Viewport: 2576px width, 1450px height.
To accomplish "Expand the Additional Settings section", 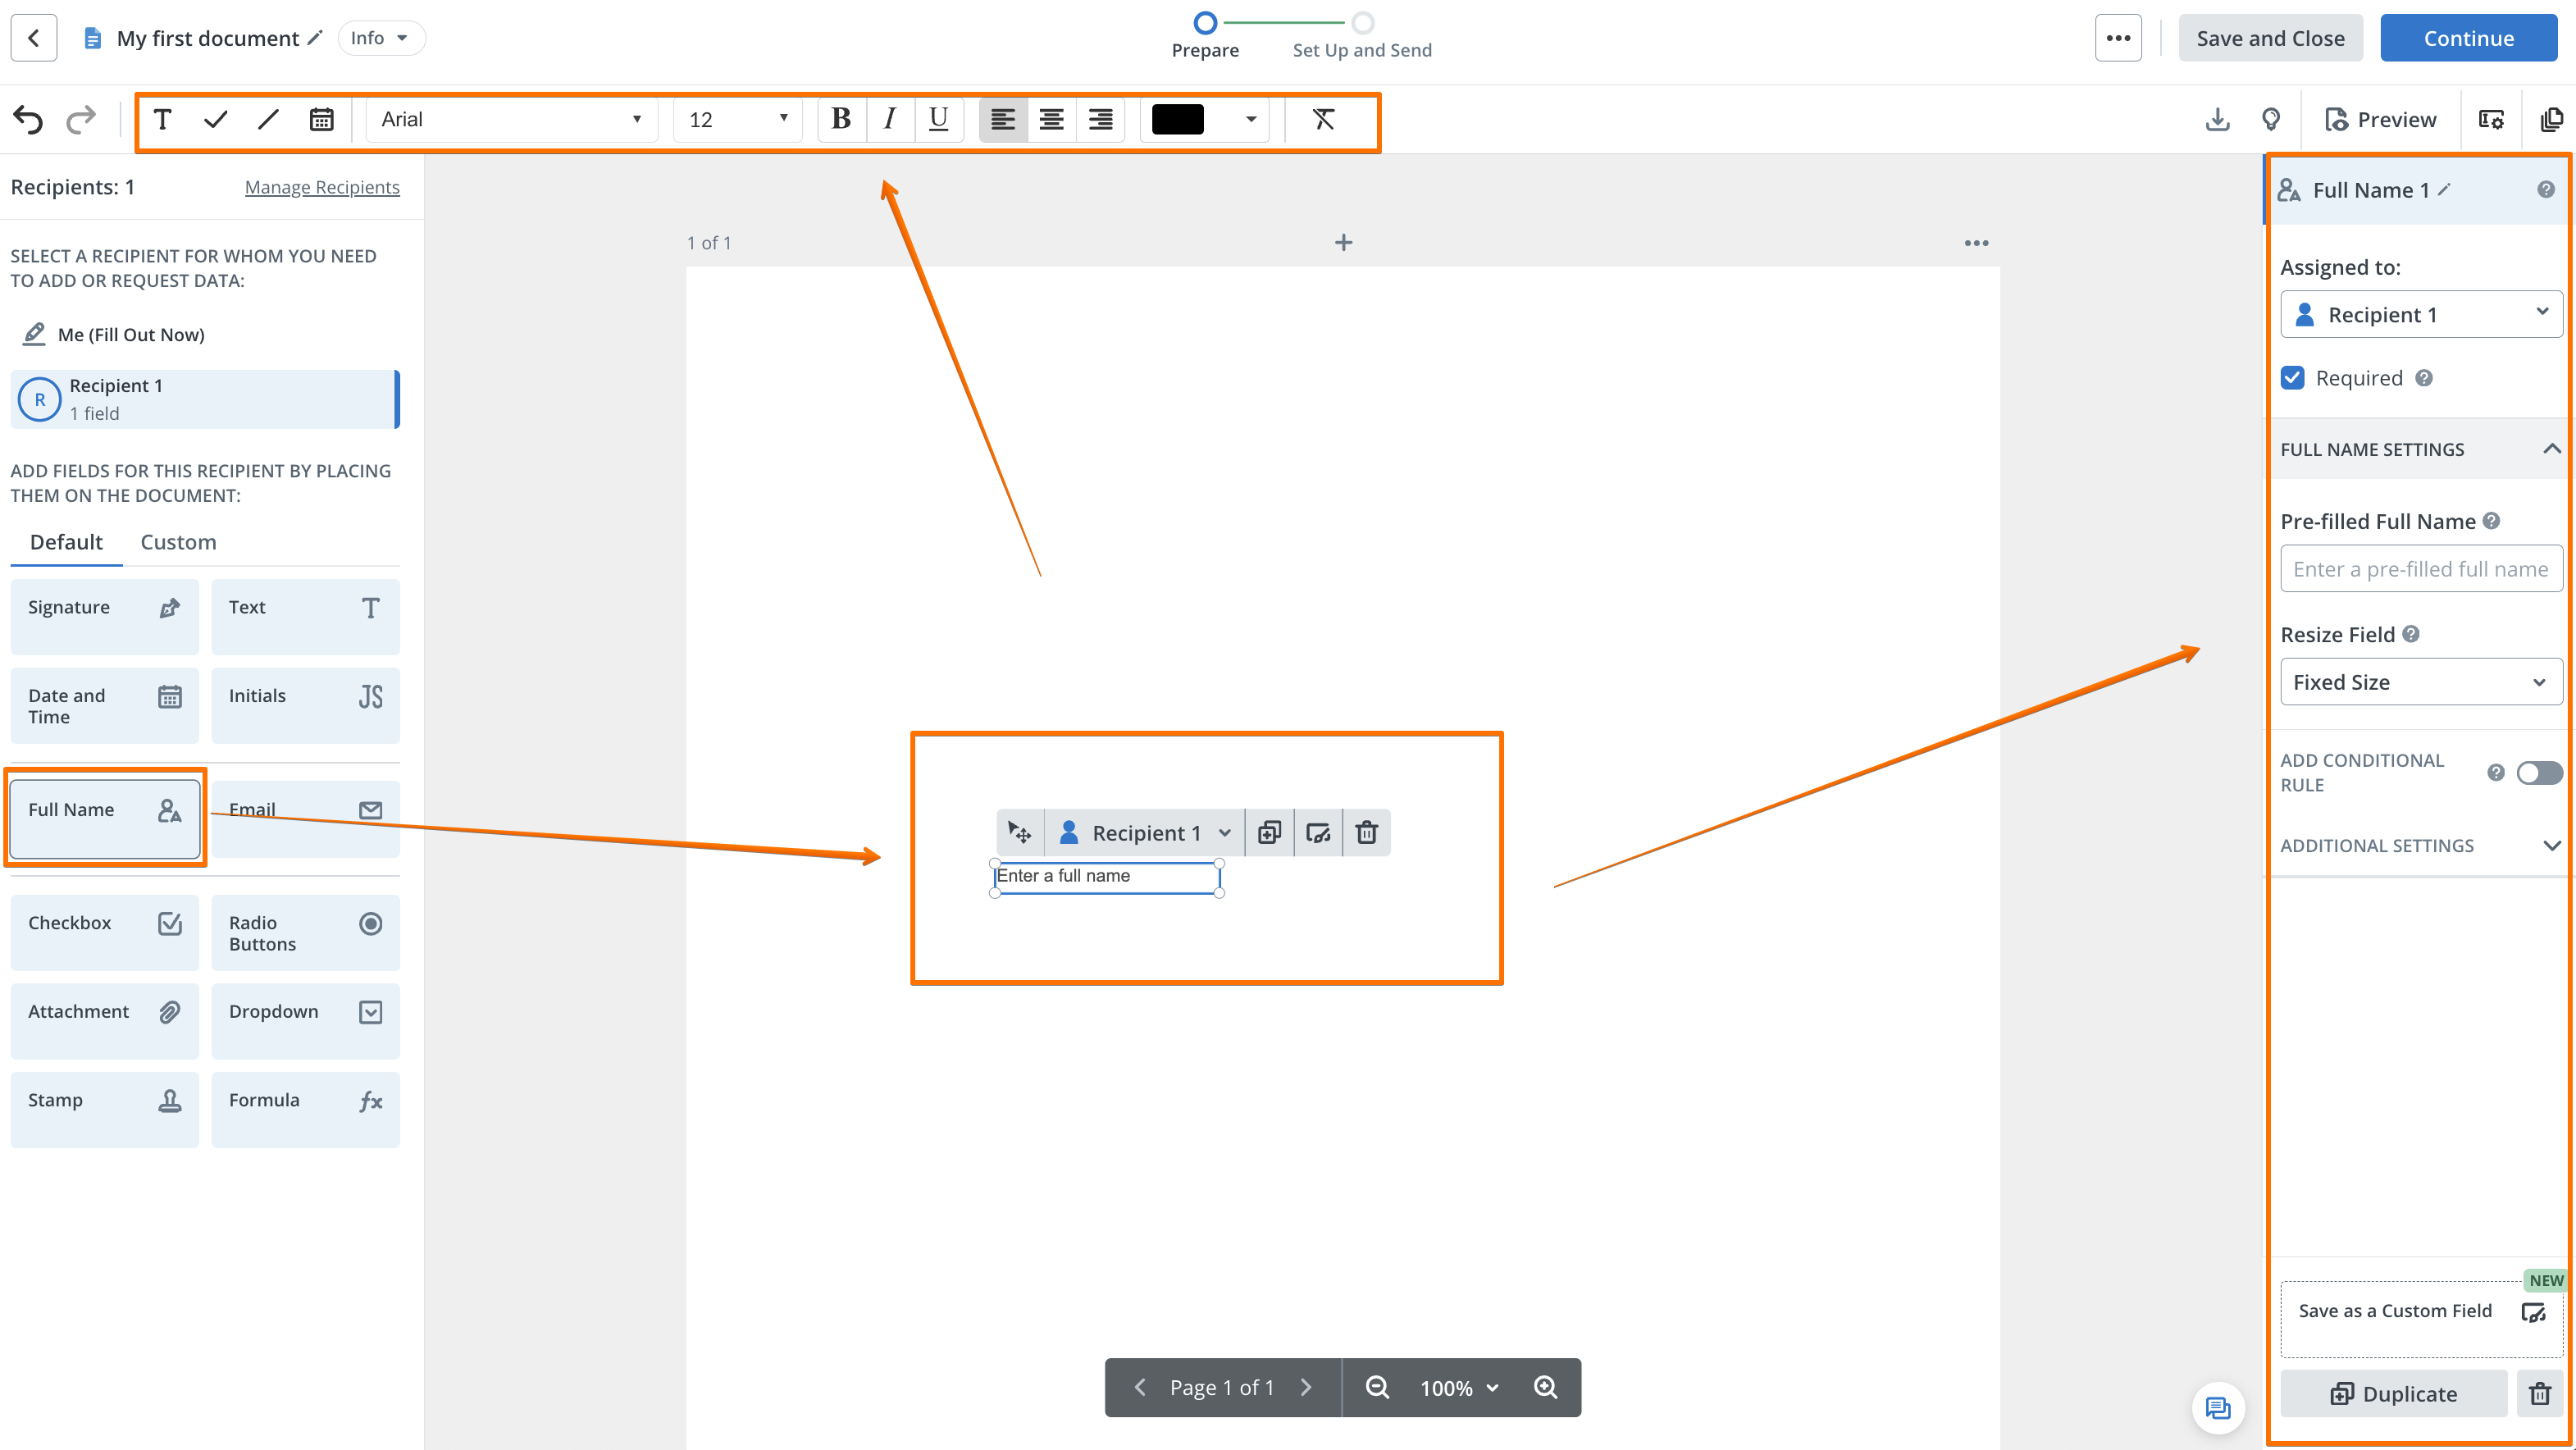I will coord(2420,846).
